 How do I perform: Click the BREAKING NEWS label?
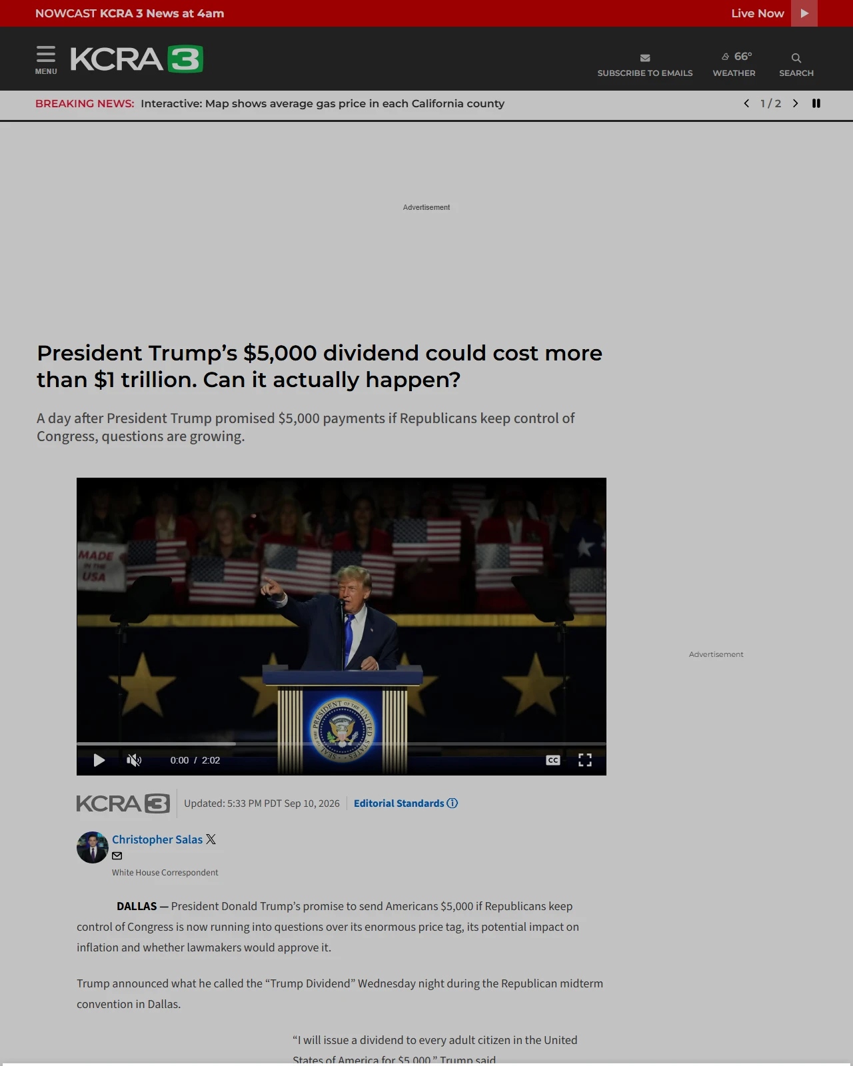(85, 103)
